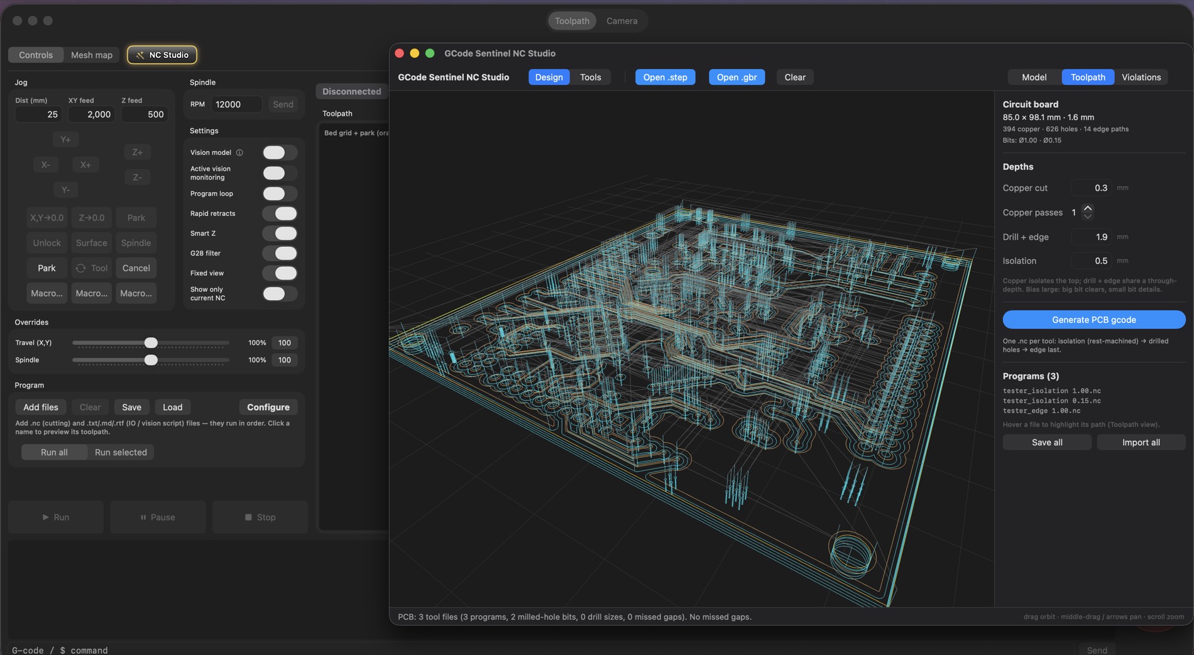1194x655 pixels.
Task: Show the Violations view
Action: (1141, 77)
